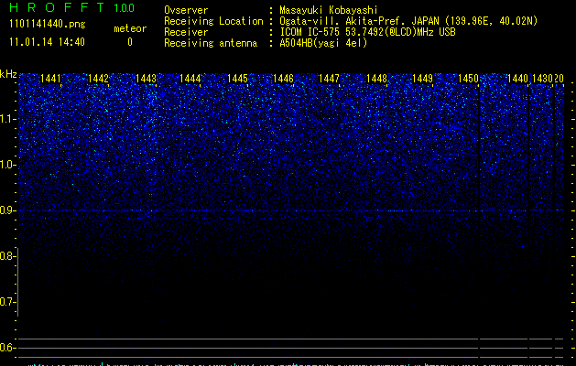The height and width of the screenshot is (366, 576).
Task: Click the Receiving antenna label
Action: click(x=211, y=43)
